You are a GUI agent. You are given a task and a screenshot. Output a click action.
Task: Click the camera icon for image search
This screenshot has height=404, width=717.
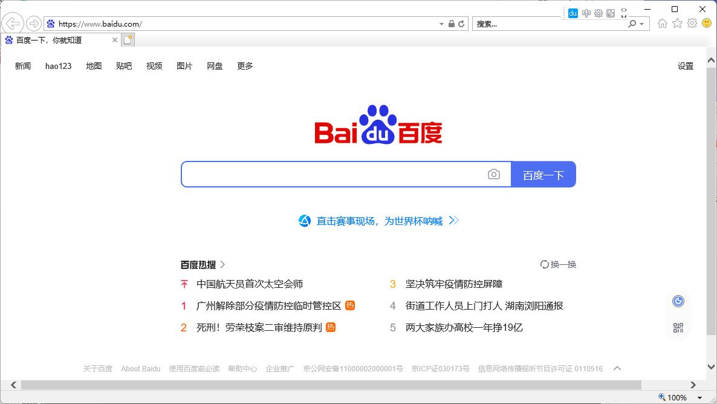pos(494,174)
